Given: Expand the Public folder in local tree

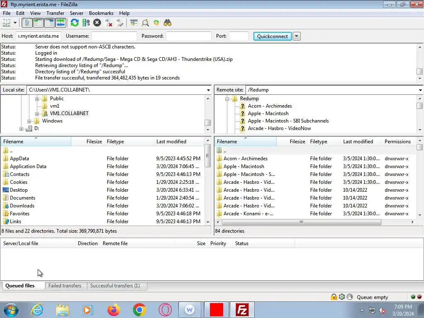Looking at the screenshot, I should coord(37,99).
